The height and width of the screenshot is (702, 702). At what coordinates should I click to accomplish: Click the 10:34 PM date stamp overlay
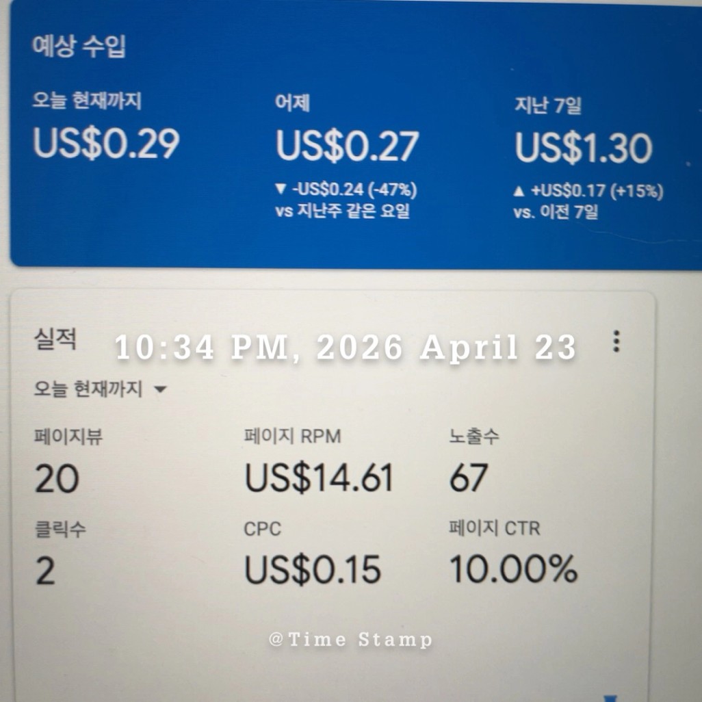pyautogui.click(x=346, y=348)
